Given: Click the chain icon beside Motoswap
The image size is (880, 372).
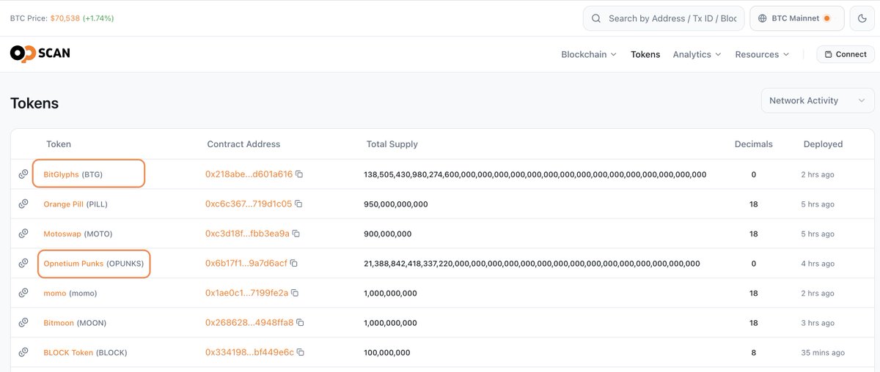Looking at the screenshot, I should [x=23, y=234].
